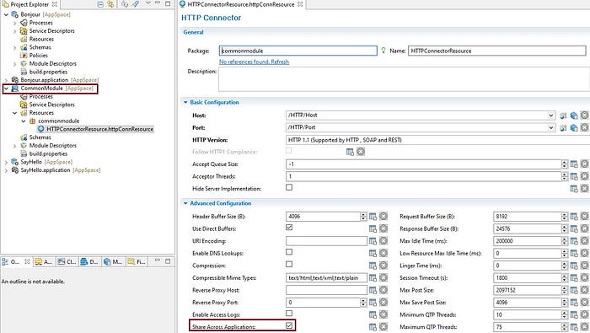Click content assist bulb icon before Name

coord(383,50)
